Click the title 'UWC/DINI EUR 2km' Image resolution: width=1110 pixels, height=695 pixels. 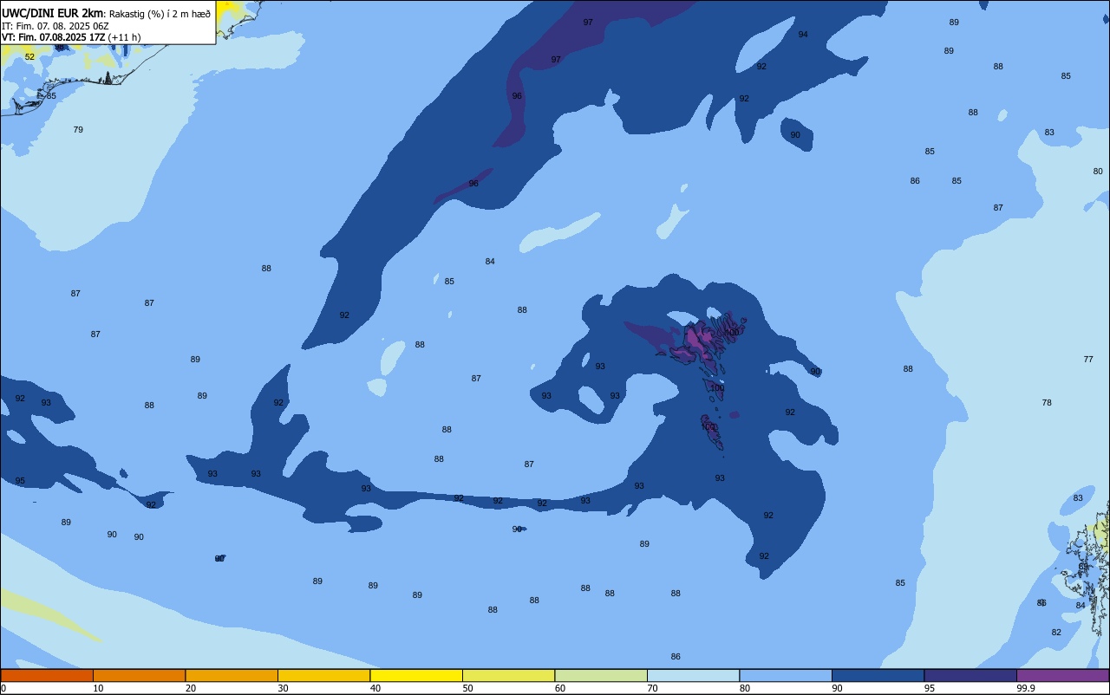pyautogui.click(x=53, y=13)
